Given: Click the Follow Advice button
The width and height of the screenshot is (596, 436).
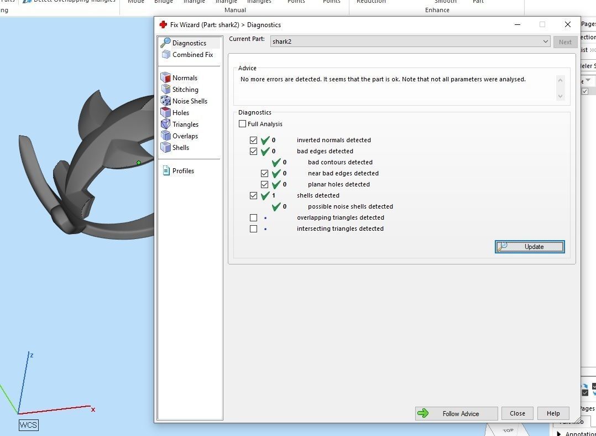Looking at the screenshot, I should (456, 413).
